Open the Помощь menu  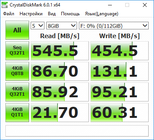click(x=70, y=14)
